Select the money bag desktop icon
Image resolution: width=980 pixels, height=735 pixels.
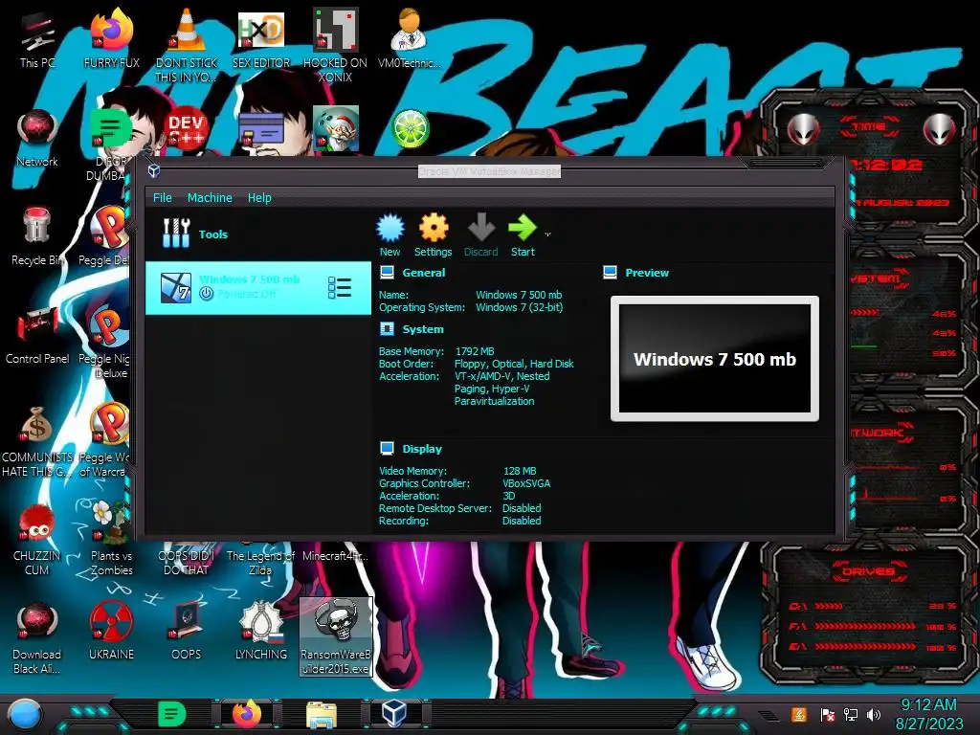(x=37, y=440)
